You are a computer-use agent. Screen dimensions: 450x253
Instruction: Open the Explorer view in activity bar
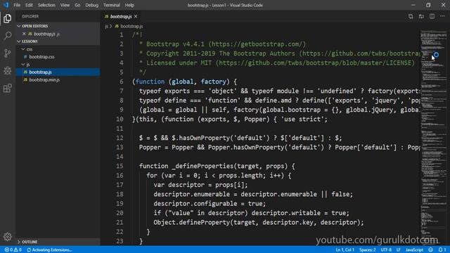[x=8, y=19]
